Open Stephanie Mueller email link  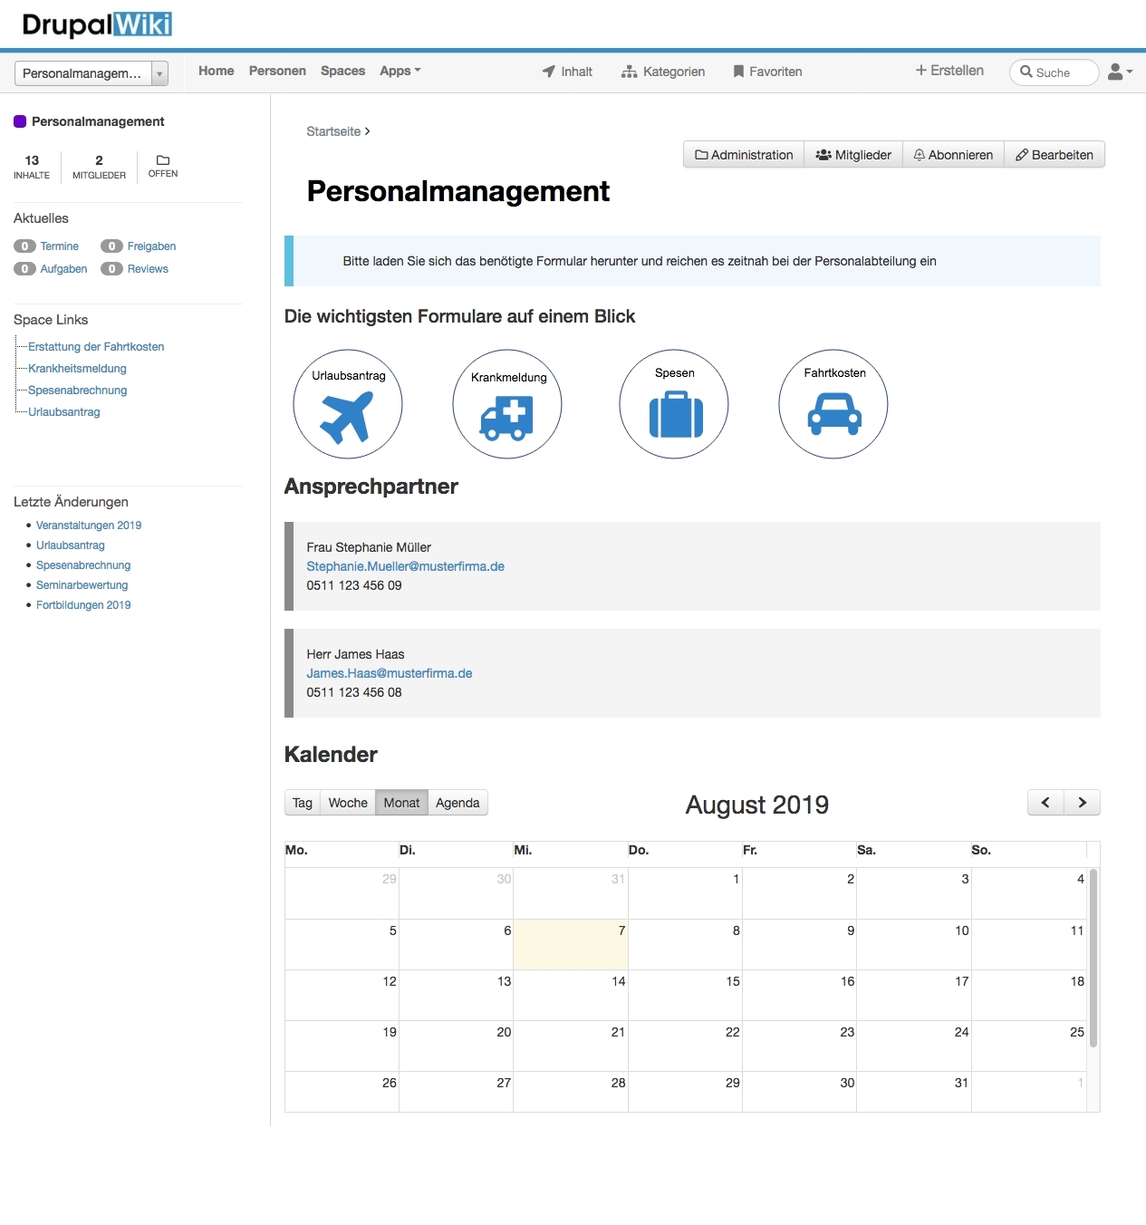[405, 566]
